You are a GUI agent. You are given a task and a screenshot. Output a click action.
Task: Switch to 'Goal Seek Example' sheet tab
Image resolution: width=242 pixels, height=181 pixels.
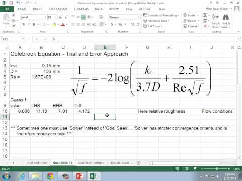point(91,163)
